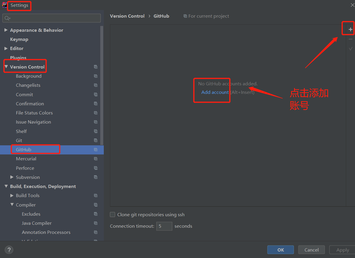Click project-level icon beside Subversion

(96, 177)
